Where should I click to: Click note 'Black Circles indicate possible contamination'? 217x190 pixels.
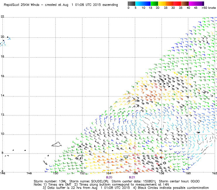[173, 188]
